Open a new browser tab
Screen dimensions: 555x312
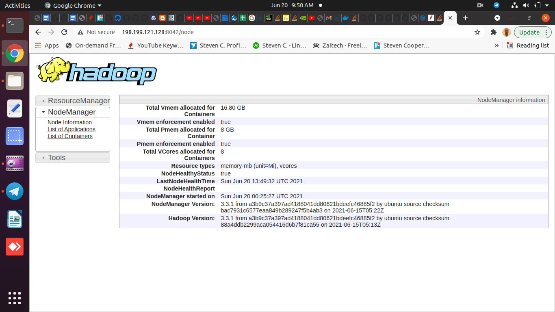tap(466, 18)
